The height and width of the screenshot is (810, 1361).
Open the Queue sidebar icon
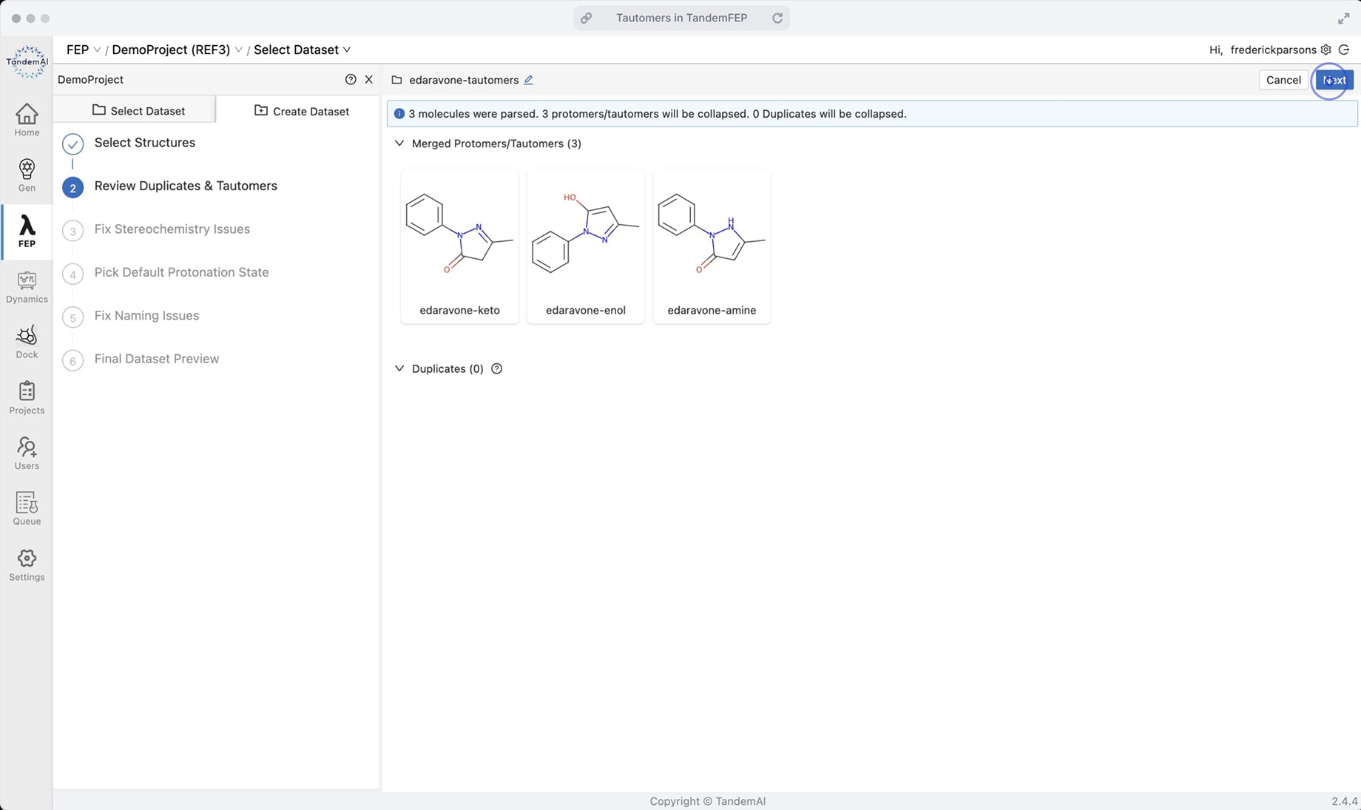[x=27, y=509]
